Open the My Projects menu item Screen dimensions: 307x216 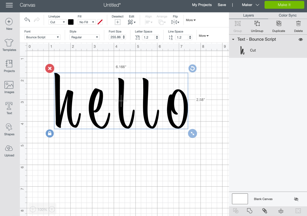point(202,5)
